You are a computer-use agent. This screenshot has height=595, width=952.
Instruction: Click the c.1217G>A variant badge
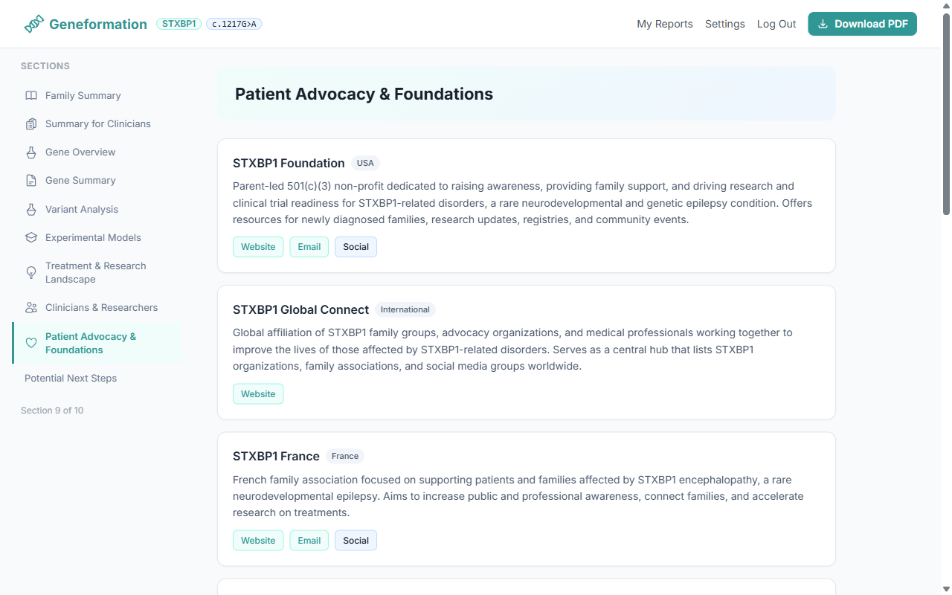click(234, 23)
